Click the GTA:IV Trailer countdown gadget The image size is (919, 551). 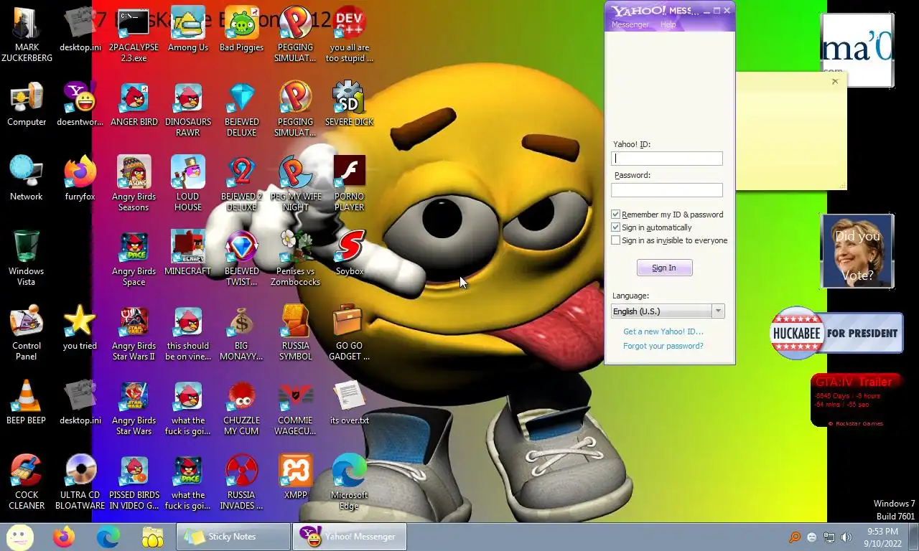(857, 400)
